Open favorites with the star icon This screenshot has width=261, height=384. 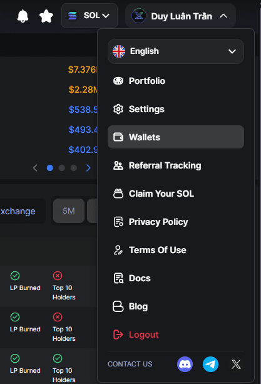tap(46, 16)
